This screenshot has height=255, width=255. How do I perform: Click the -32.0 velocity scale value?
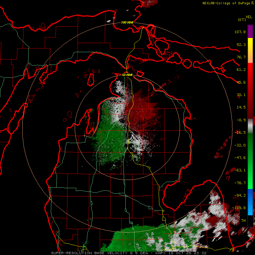(x=240, y=145)
